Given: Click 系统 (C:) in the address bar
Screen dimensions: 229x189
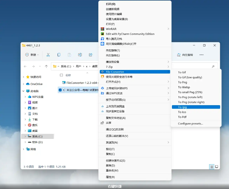Looking at the screenshot, I should (x=66, y=66).
